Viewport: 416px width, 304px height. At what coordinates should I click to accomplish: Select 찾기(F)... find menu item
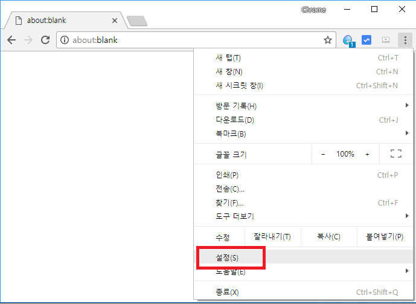click(x=303, y=203)
